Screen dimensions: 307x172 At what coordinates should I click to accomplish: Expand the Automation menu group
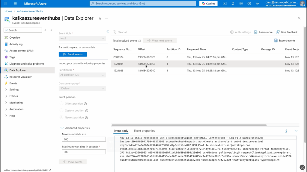tap(6, 109)
